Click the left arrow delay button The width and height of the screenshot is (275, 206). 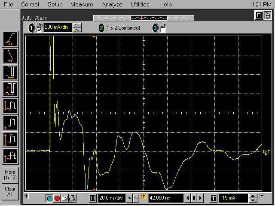coord(187,198)
